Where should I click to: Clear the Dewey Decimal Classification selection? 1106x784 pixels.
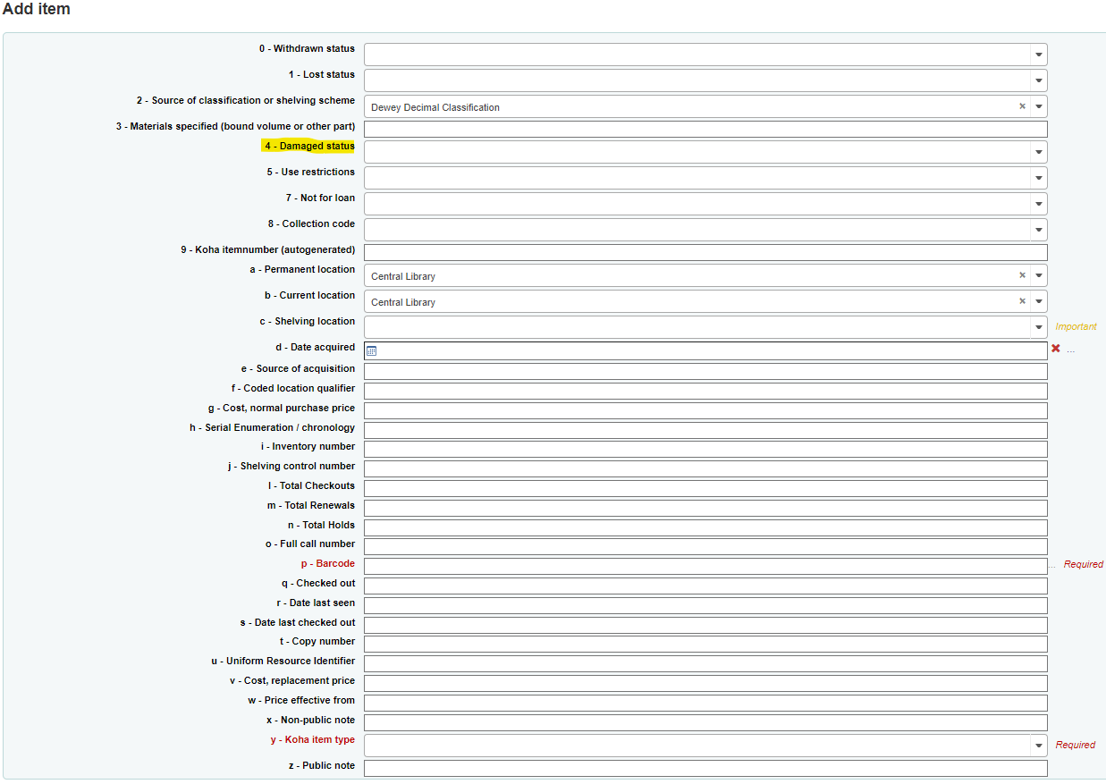(x=1022, y=106)
